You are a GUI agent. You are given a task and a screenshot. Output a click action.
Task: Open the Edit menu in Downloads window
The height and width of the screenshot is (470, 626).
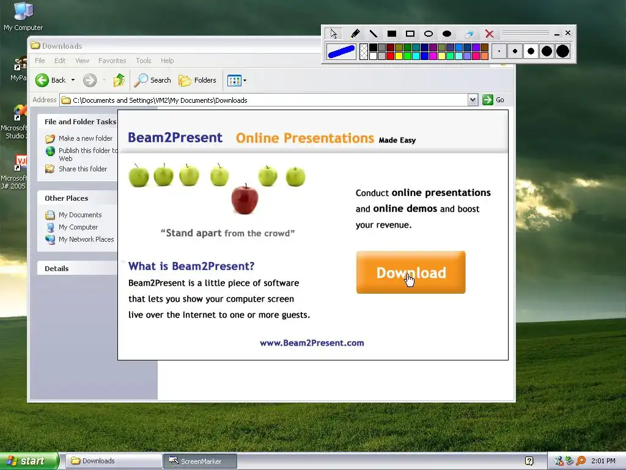tap(60, 61)
